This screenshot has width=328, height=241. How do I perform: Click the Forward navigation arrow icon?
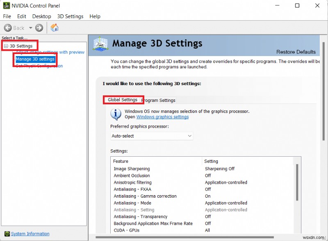(39, 27)
